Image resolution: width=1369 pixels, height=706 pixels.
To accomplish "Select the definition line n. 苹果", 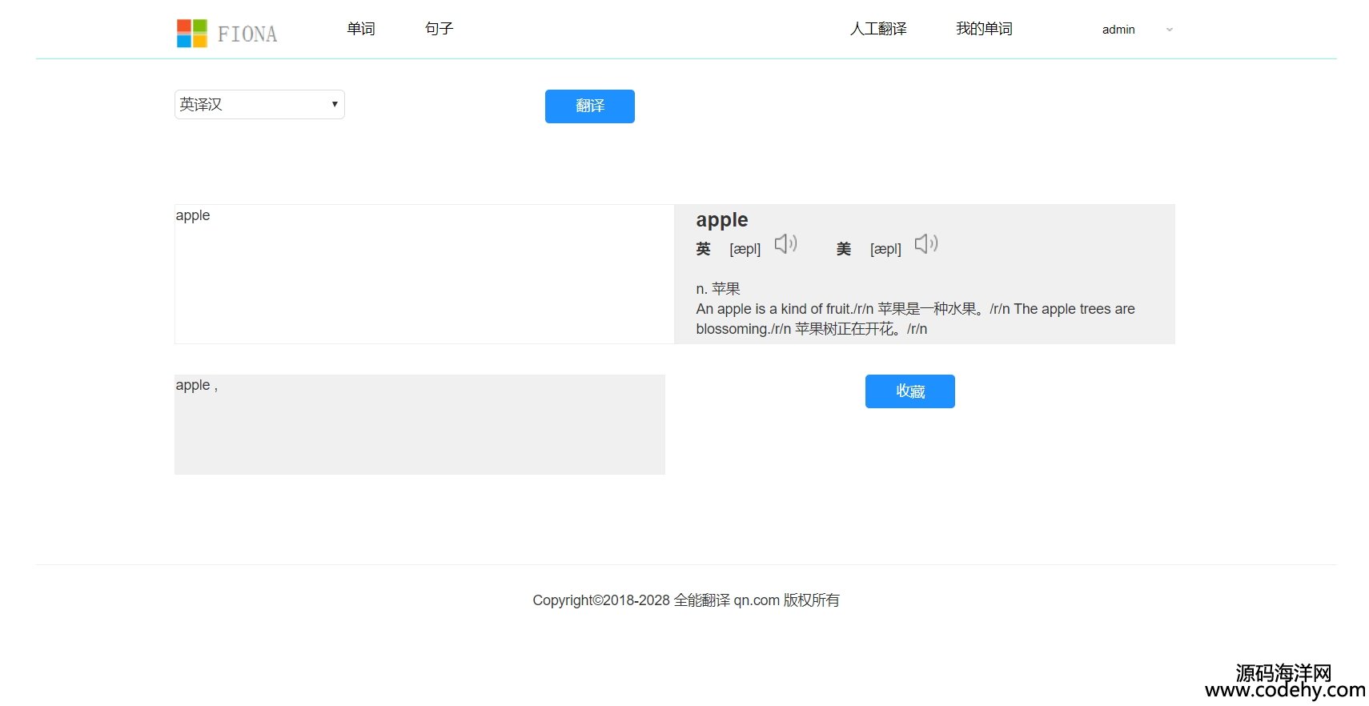I will (x=717, y=289).
